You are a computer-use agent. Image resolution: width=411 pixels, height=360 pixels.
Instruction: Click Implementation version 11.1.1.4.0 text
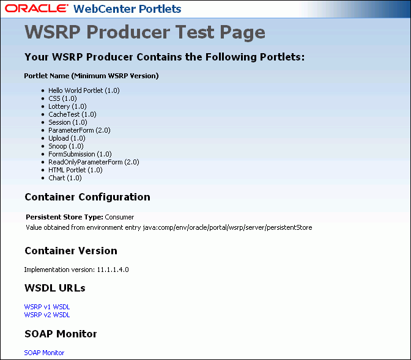point(76,270)
